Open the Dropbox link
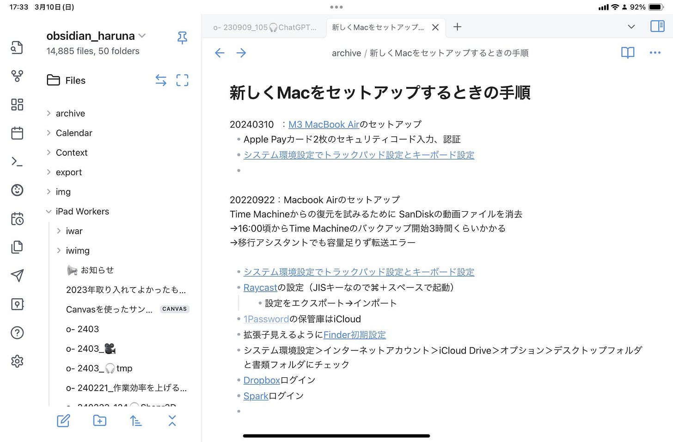 pos(262,380)
